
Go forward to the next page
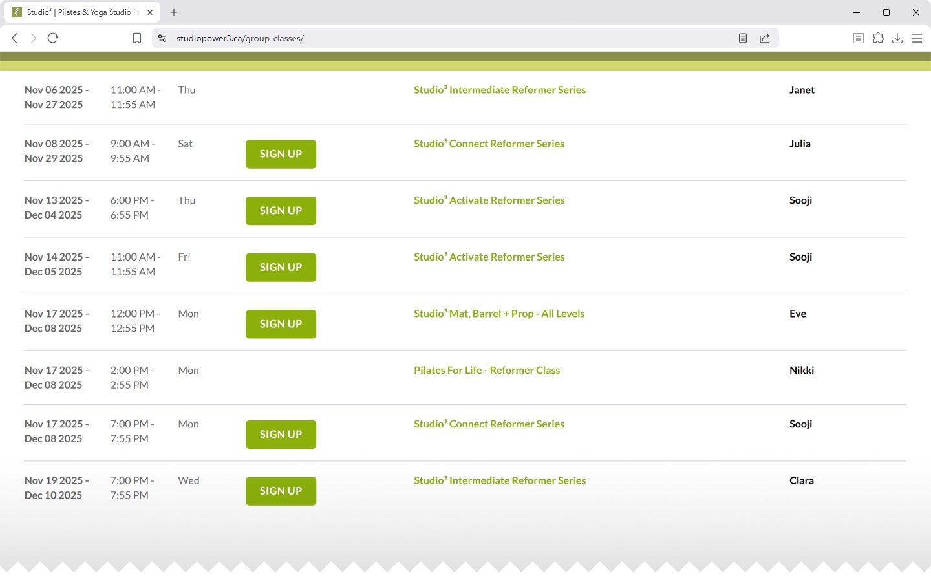pos(33,38)
